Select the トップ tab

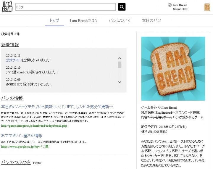pyautogui.click(x=54, y=20)
